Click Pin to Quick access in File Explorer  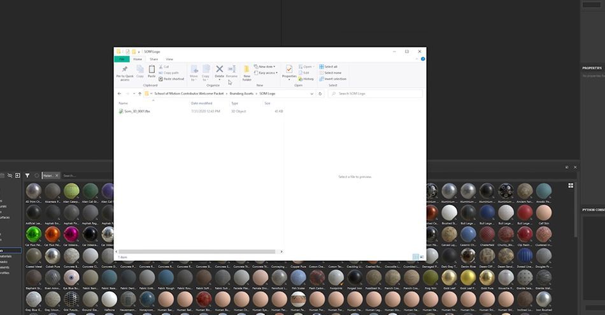[x=125, y=73]
